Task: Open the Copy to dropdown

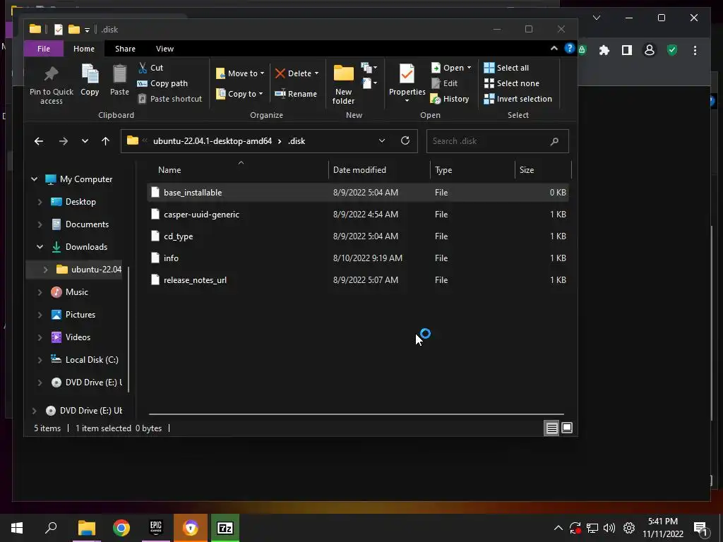Action: [x=239, y=94]
